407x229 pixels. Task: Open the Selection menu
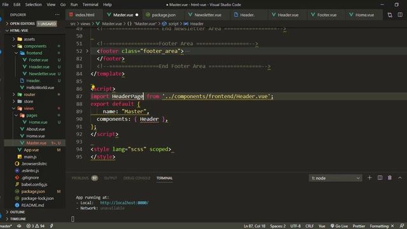[33, 4]
